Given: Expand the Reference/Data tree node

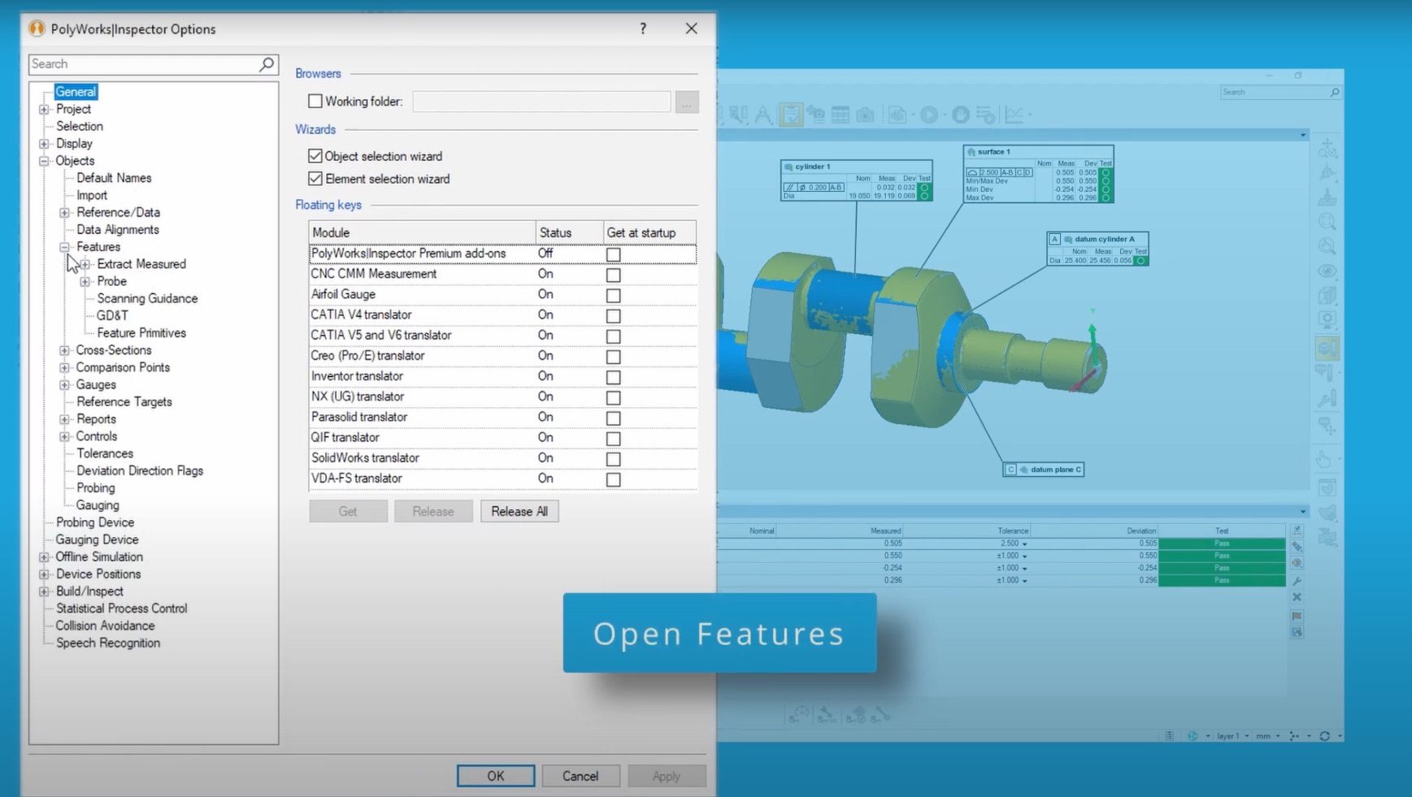Looking at the screenshot, I should (64, 212).
